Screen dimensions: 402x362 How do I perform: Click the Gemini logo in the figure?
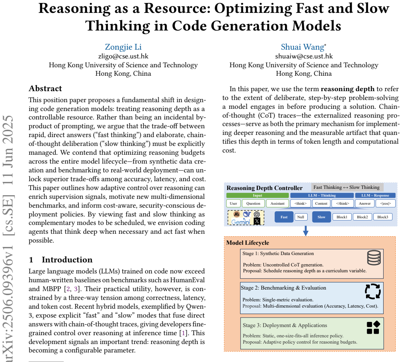240,222
